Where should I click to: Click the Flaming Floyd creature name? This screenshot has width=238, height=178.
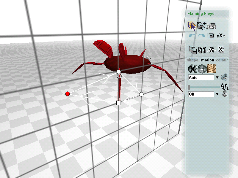[x=201, y=14]
